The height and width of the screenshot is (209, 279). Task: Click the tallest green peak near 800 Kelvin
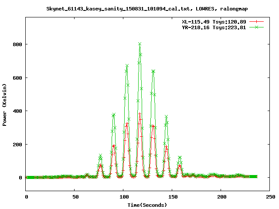[x=140, y=44]
